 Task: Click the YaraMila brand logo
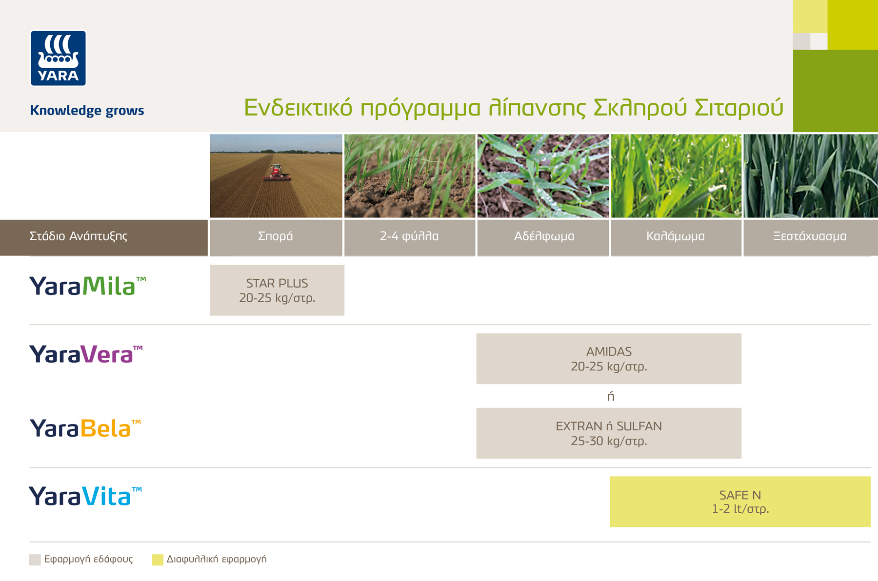click(x=88, y=286)
